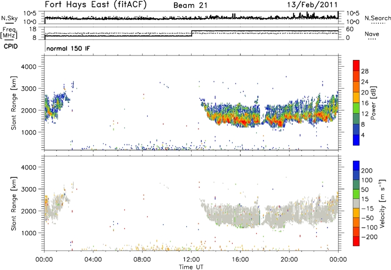Click the "24" label on the Power color bar
Screen dimensions: 391x270
[x=365, y=82]
